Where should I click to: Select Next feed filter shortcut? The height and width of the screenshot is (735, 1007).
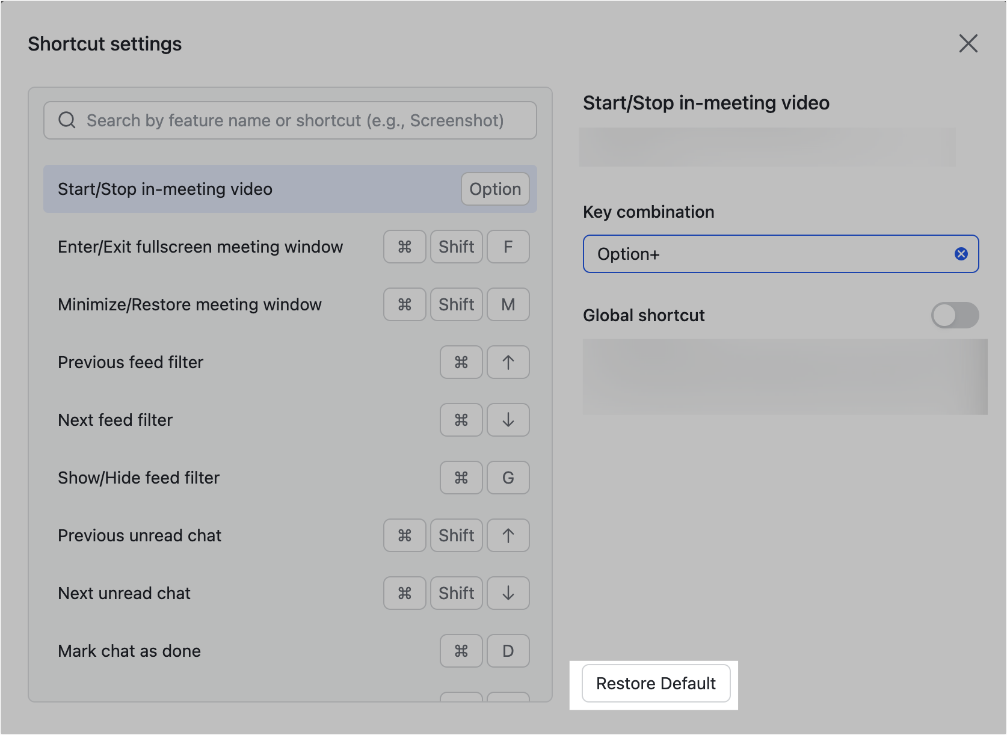290,420
